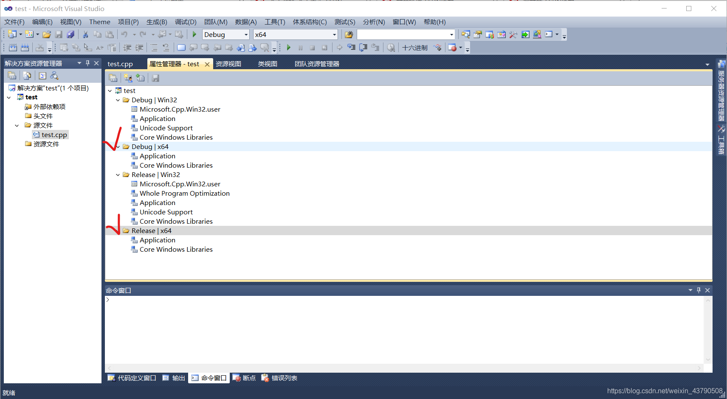Open the x64 platform dropdown
The width and height of the screenshot is (727, 399).
point(334,34)
